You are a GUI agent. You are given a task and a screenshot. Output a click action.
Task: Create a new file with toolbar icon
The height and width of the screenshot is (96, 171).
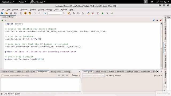point(2,13)
